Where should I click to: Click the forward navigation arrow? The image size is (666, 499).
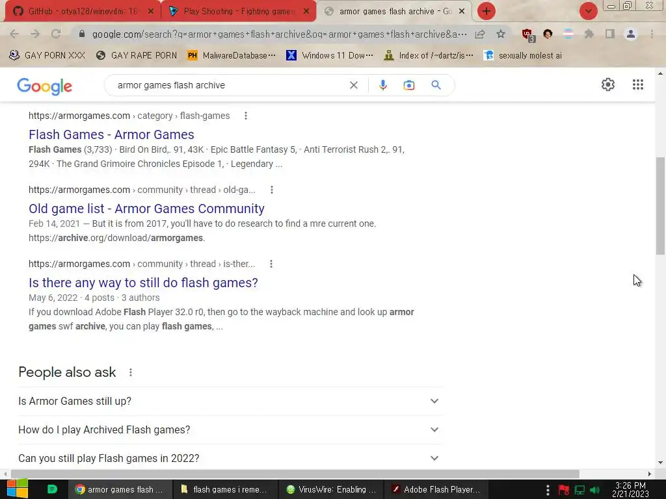(35, 34)
